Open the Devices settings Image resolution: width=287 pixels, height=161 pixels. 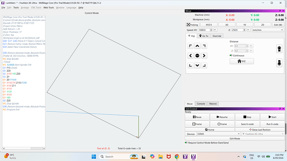pyautogui.click(x=191, y=134)
